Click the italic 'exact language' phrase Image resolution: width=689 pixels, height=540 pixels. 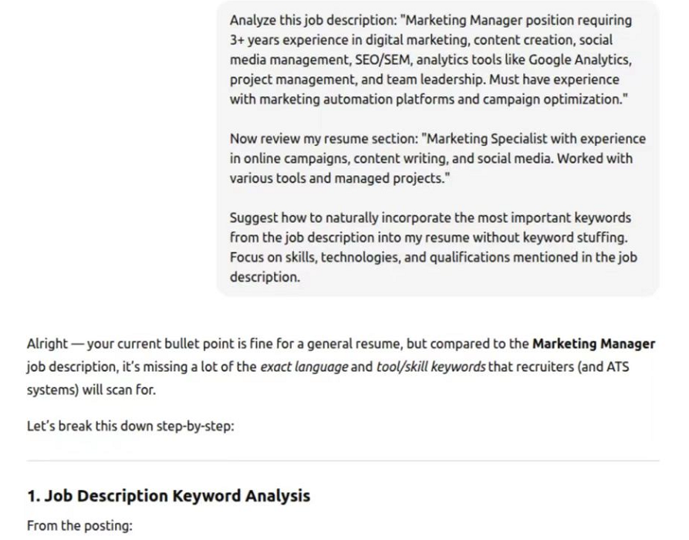click(304, 366)
